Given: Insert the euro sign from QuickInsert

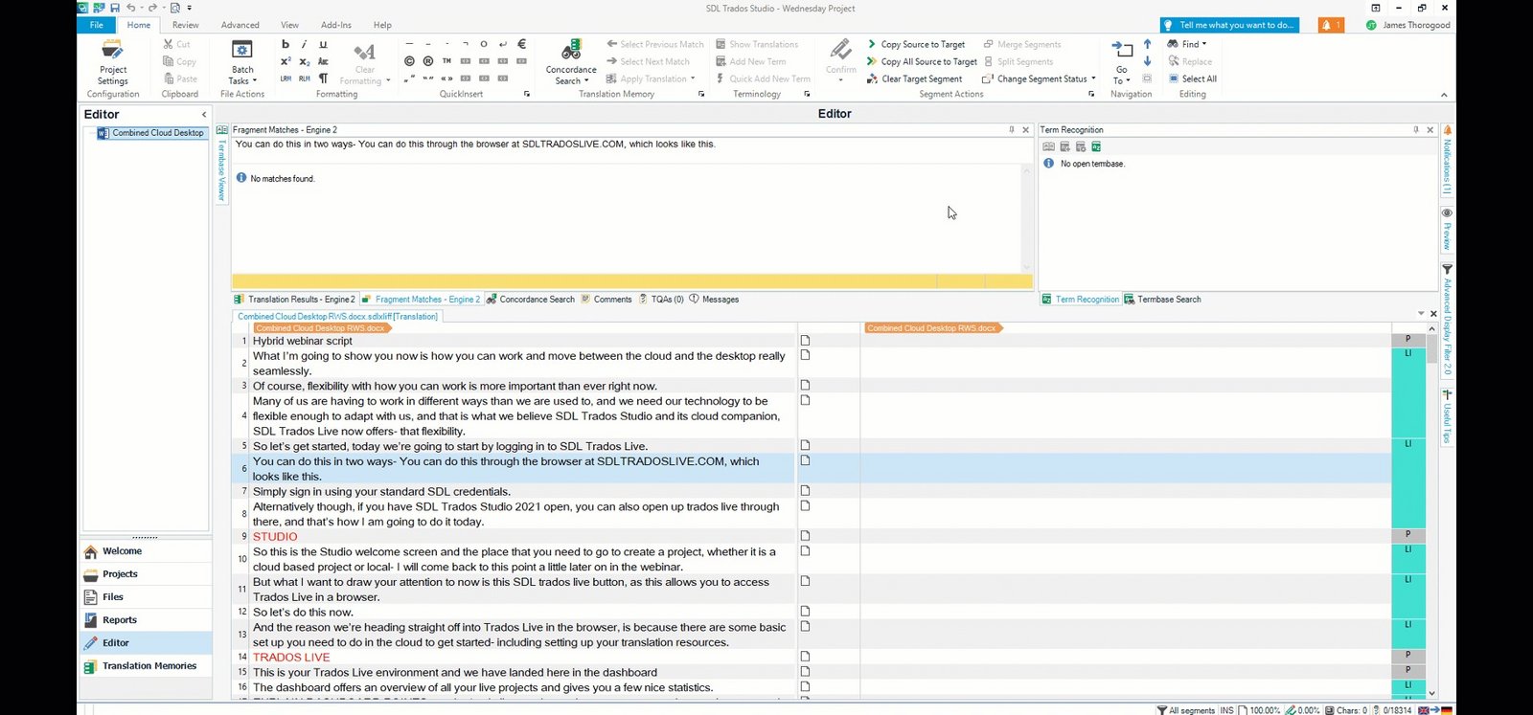Looking at the screenshot, I should click(521, 44).
